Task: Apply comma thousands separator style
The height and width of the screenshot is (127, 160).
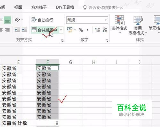Action: pos(88,30)
